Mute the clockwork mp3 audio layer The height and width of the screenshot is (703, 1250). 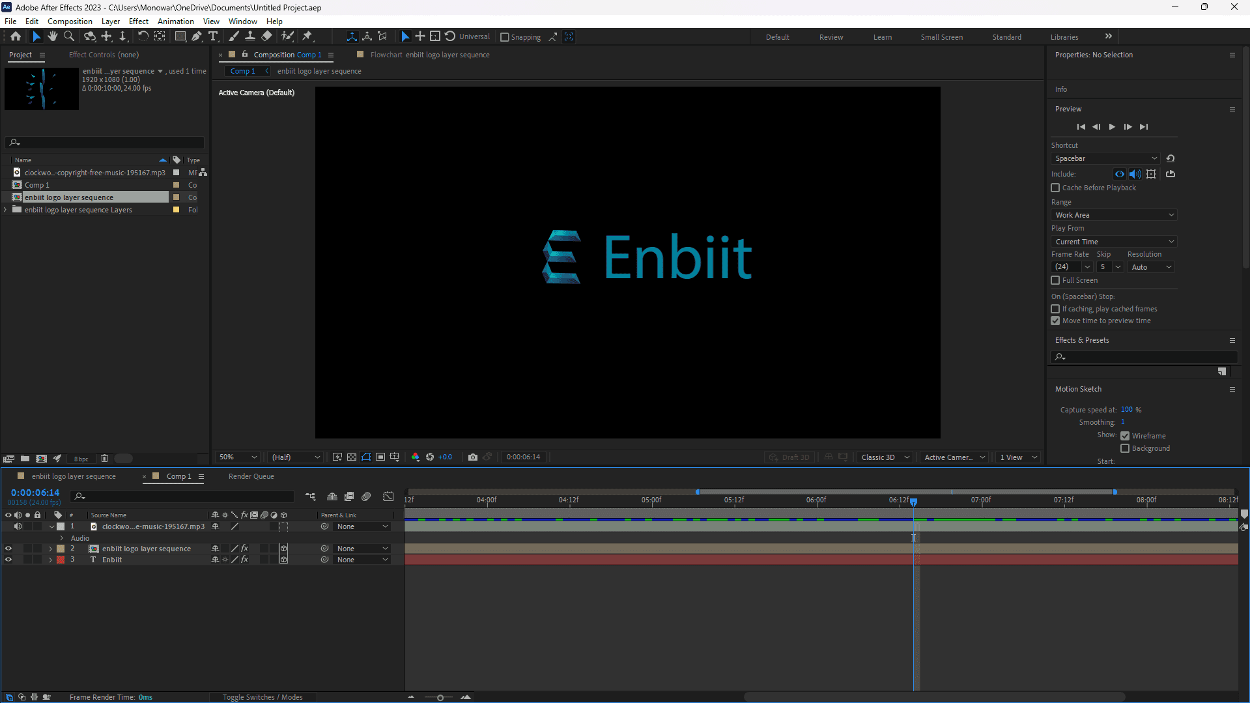coord(18,526)
